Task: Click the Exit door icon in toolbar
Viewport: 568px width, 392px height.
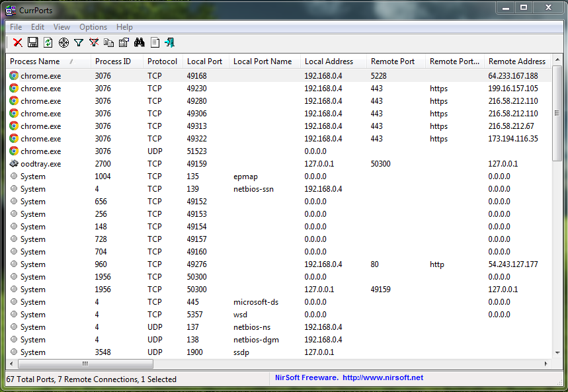Action: (169, 42)
